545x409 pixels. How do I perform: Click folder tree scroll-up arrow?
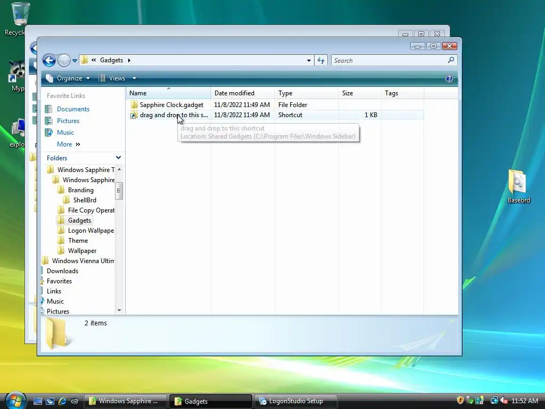click(x=119, y=169)
